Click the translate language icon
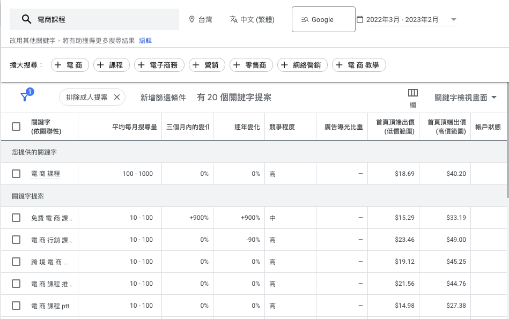 click(234, 19)
